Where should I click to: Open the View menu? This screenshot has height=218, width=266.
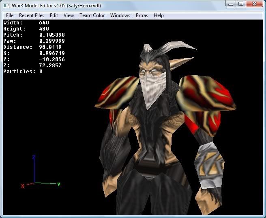[x=69, y=15]
